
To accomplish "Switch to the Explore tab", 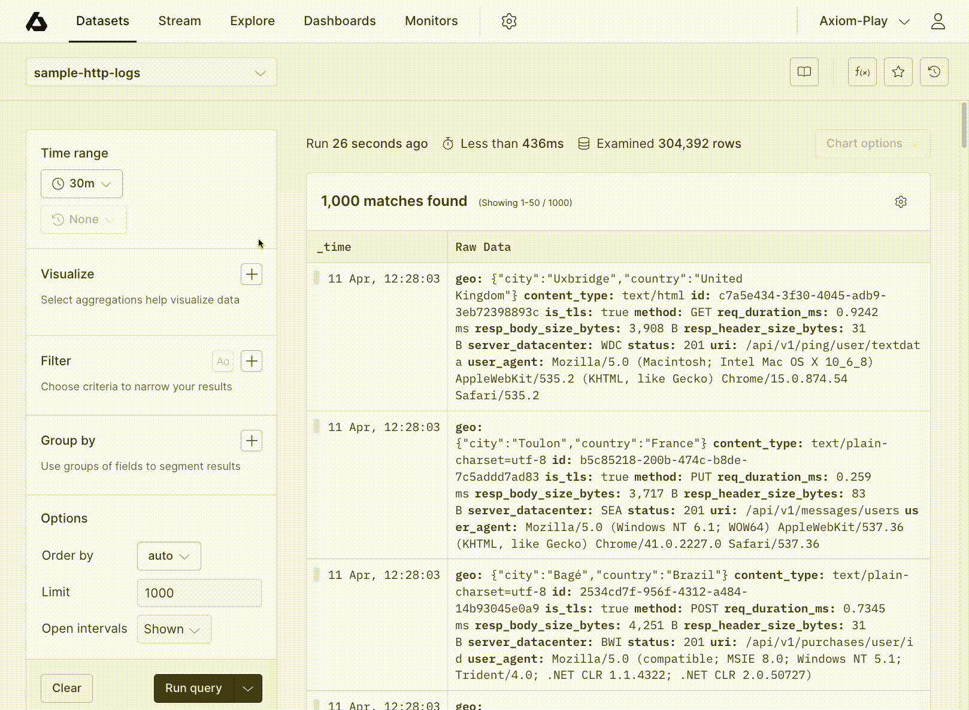I will point(252,21).
